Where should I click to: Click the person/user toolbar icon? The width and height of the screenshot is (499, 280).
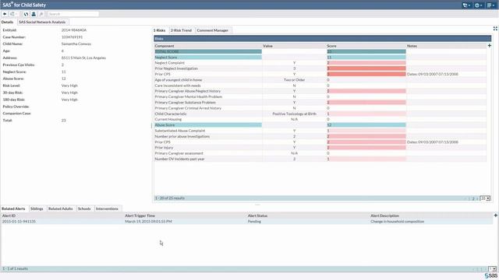click(x=34, y=14)
